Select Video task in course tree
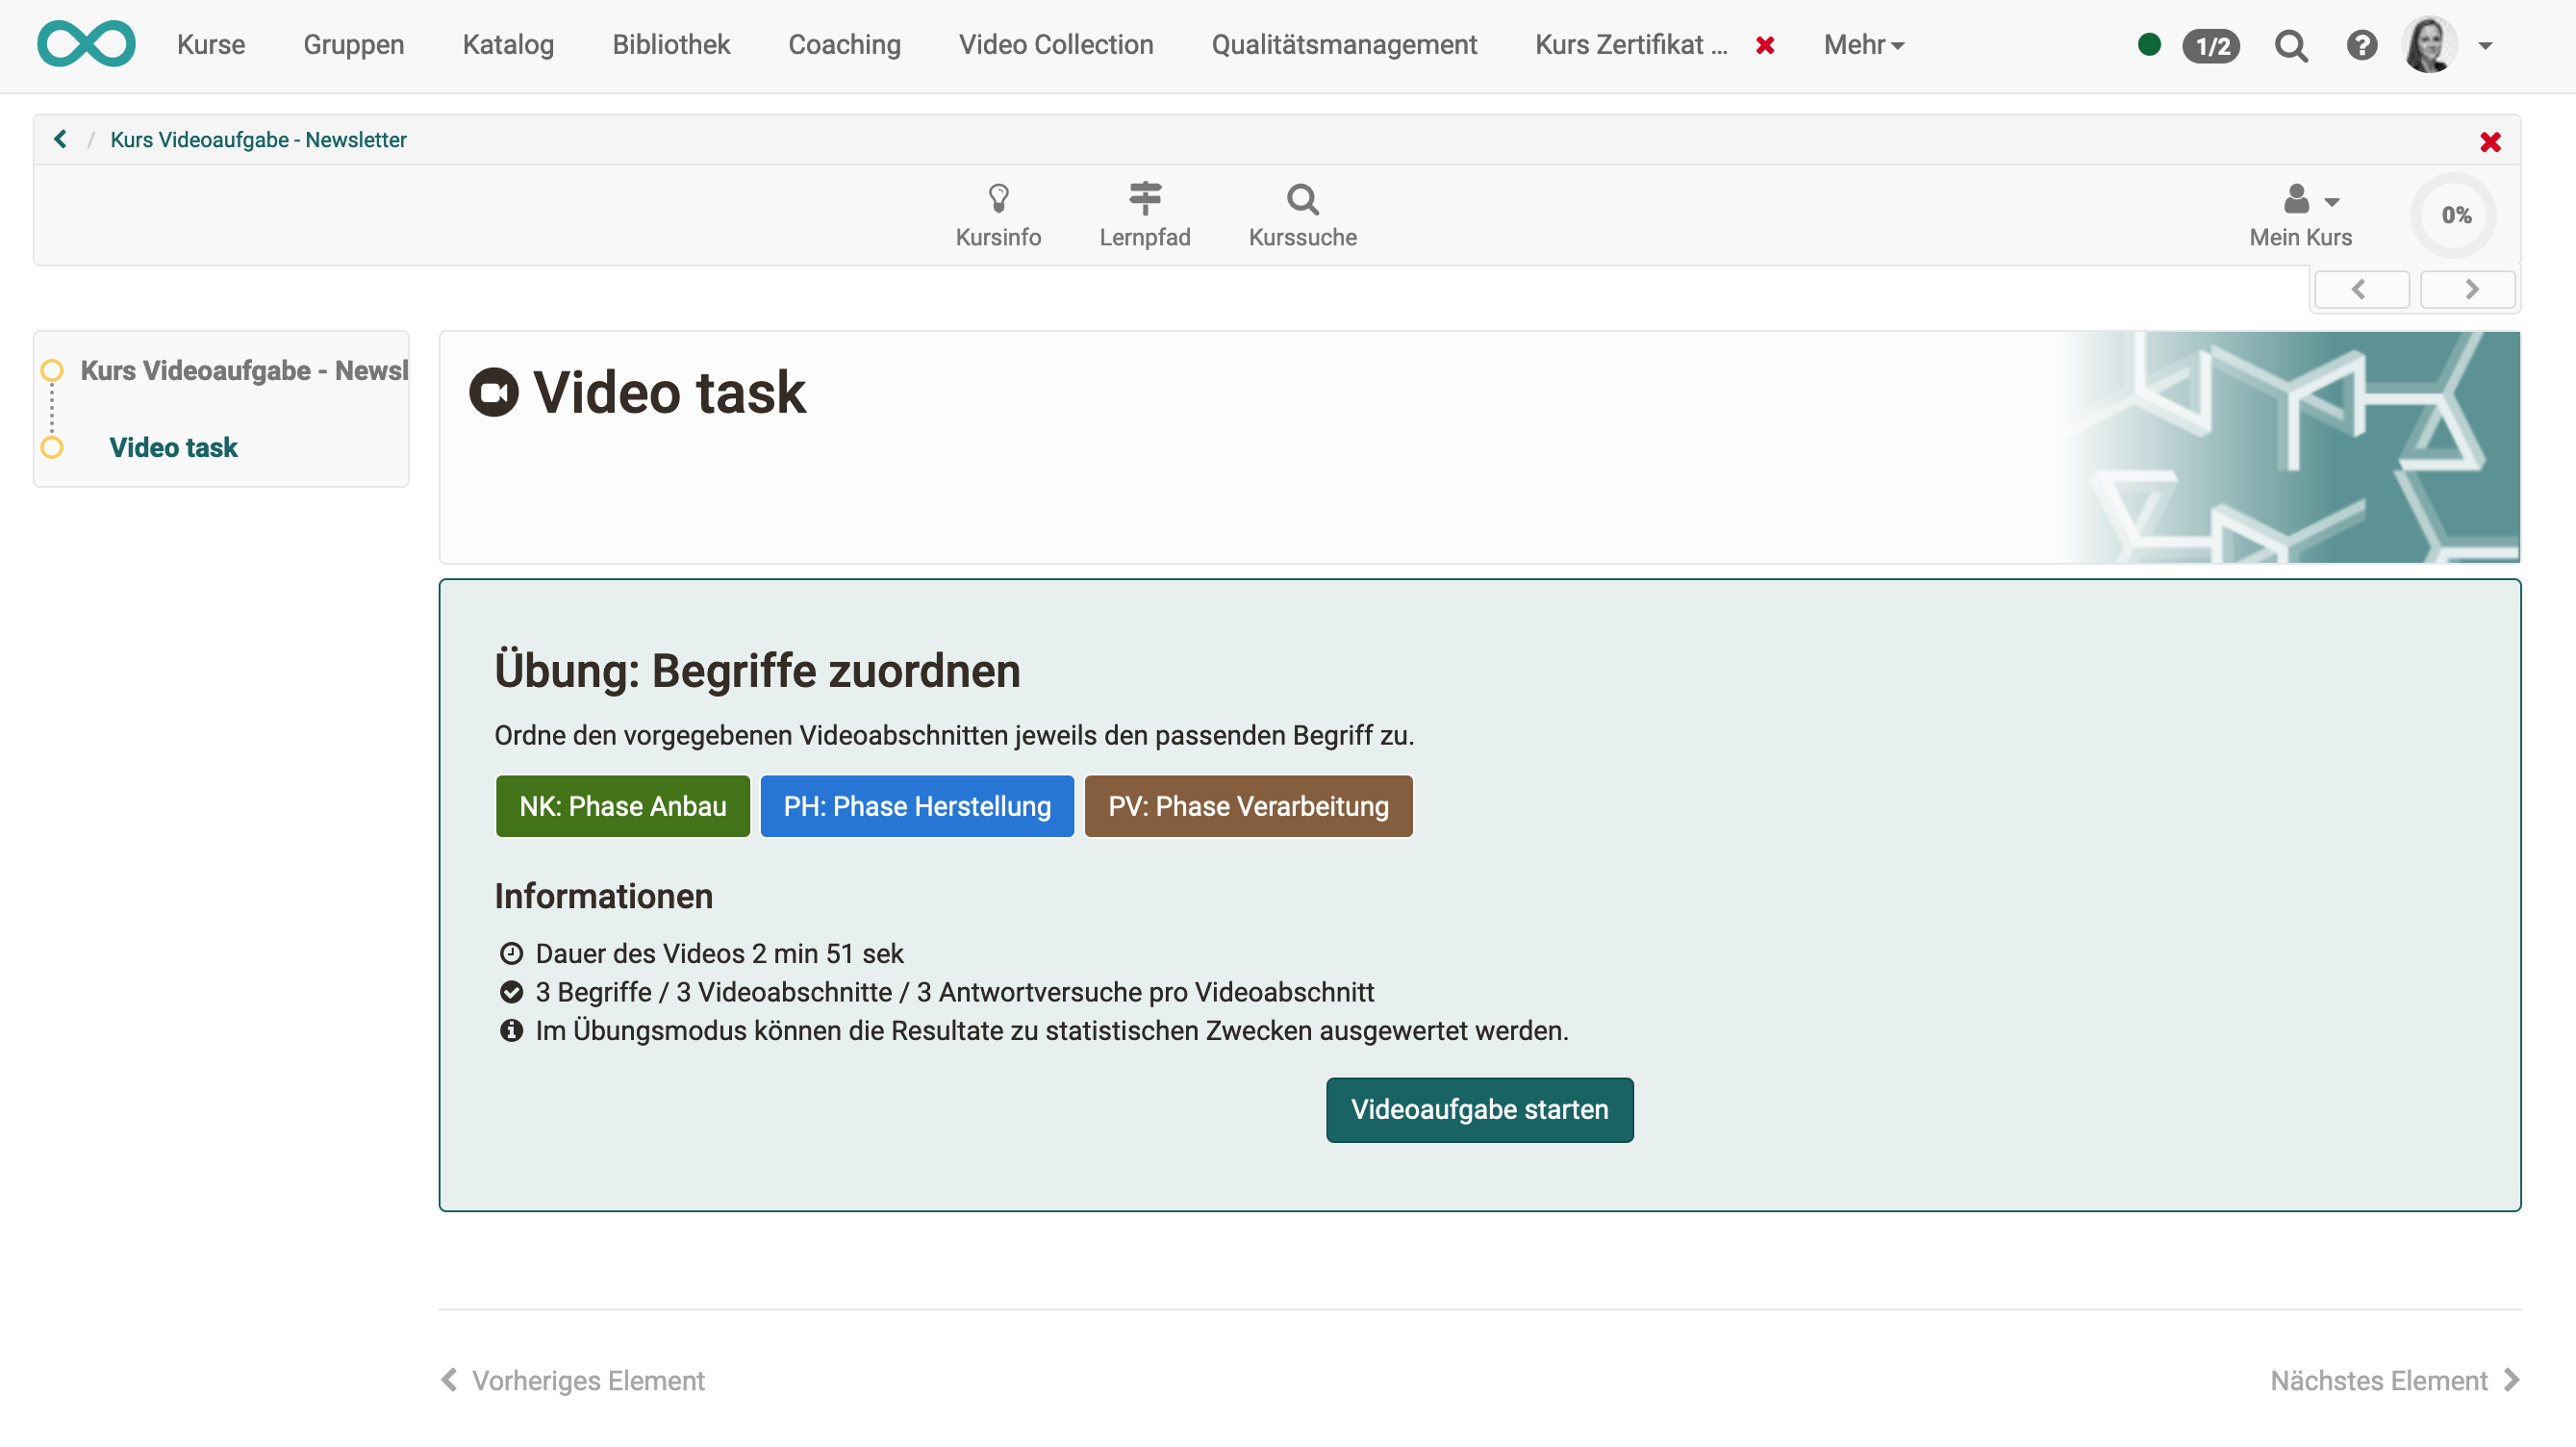Viewport: 2576px width, 1447px height. (x=173, y=447)
